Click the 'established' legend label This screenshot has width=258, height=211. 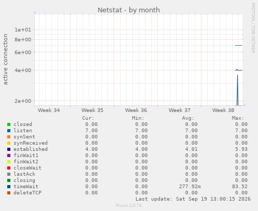[x=31, y=149]
